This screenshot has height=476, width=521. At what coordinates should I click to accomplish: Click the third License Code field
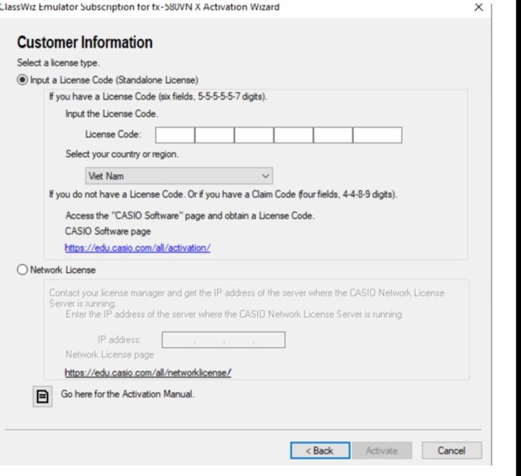click(254, 135)
